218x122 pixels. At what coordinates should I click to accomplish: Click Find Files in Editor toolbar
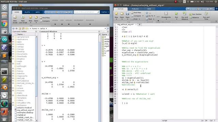pos(136,13)
